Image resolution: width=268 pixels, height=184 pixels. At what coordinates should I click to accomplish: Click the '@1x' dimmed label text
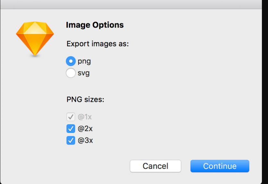point(85,117)
